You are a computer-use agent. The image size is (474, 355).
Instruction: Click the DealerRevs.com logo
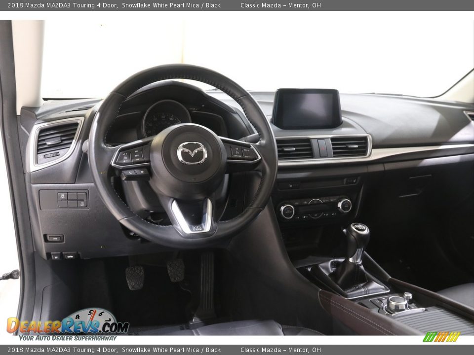[67, 325]
